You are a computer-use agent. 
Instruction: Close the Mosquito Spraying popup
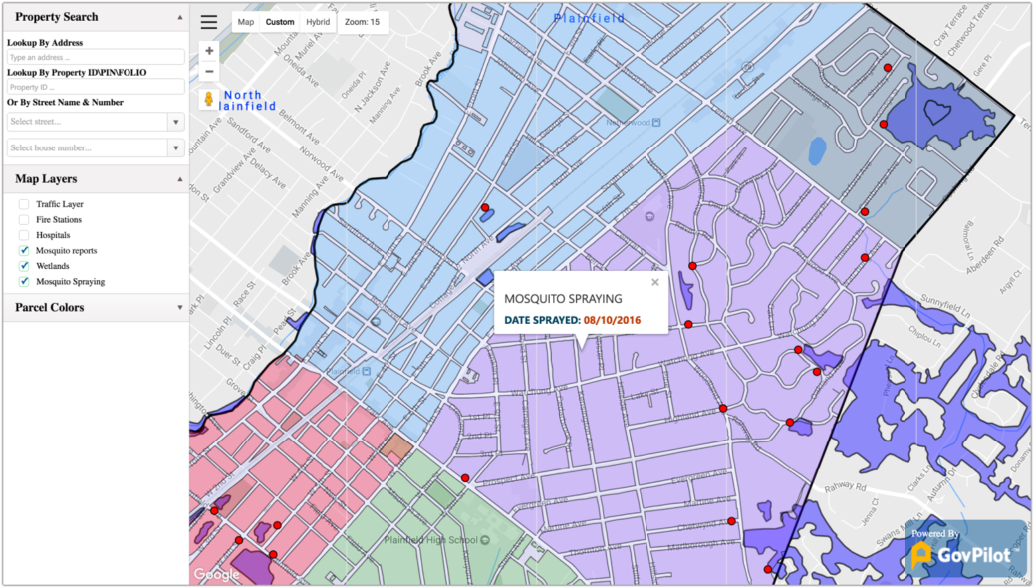pyautogui.click(x=655, y=282)
